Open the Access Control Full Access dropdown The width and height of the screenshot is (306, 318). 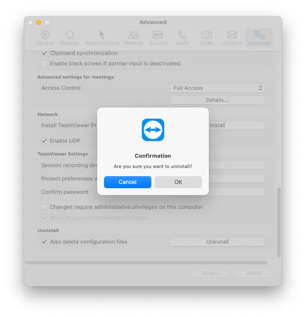[x=217, y=88]
